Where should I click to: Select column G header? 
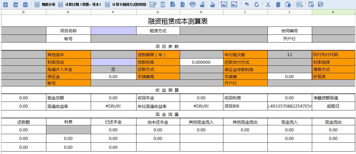(x=158, y=12)
